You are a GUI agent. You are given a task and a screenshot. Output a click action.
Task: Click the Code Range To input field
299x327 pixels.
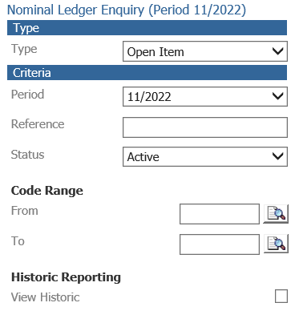[220, 244]
